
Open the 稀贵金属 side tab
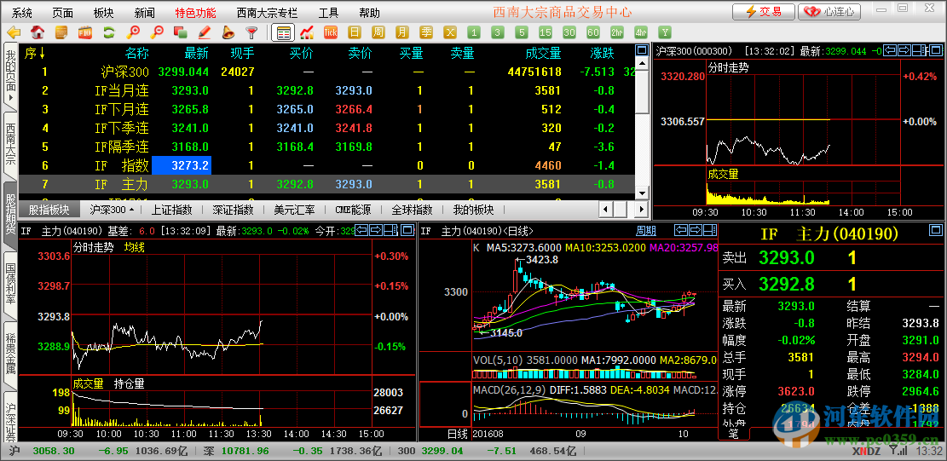[x=10, y=356]
